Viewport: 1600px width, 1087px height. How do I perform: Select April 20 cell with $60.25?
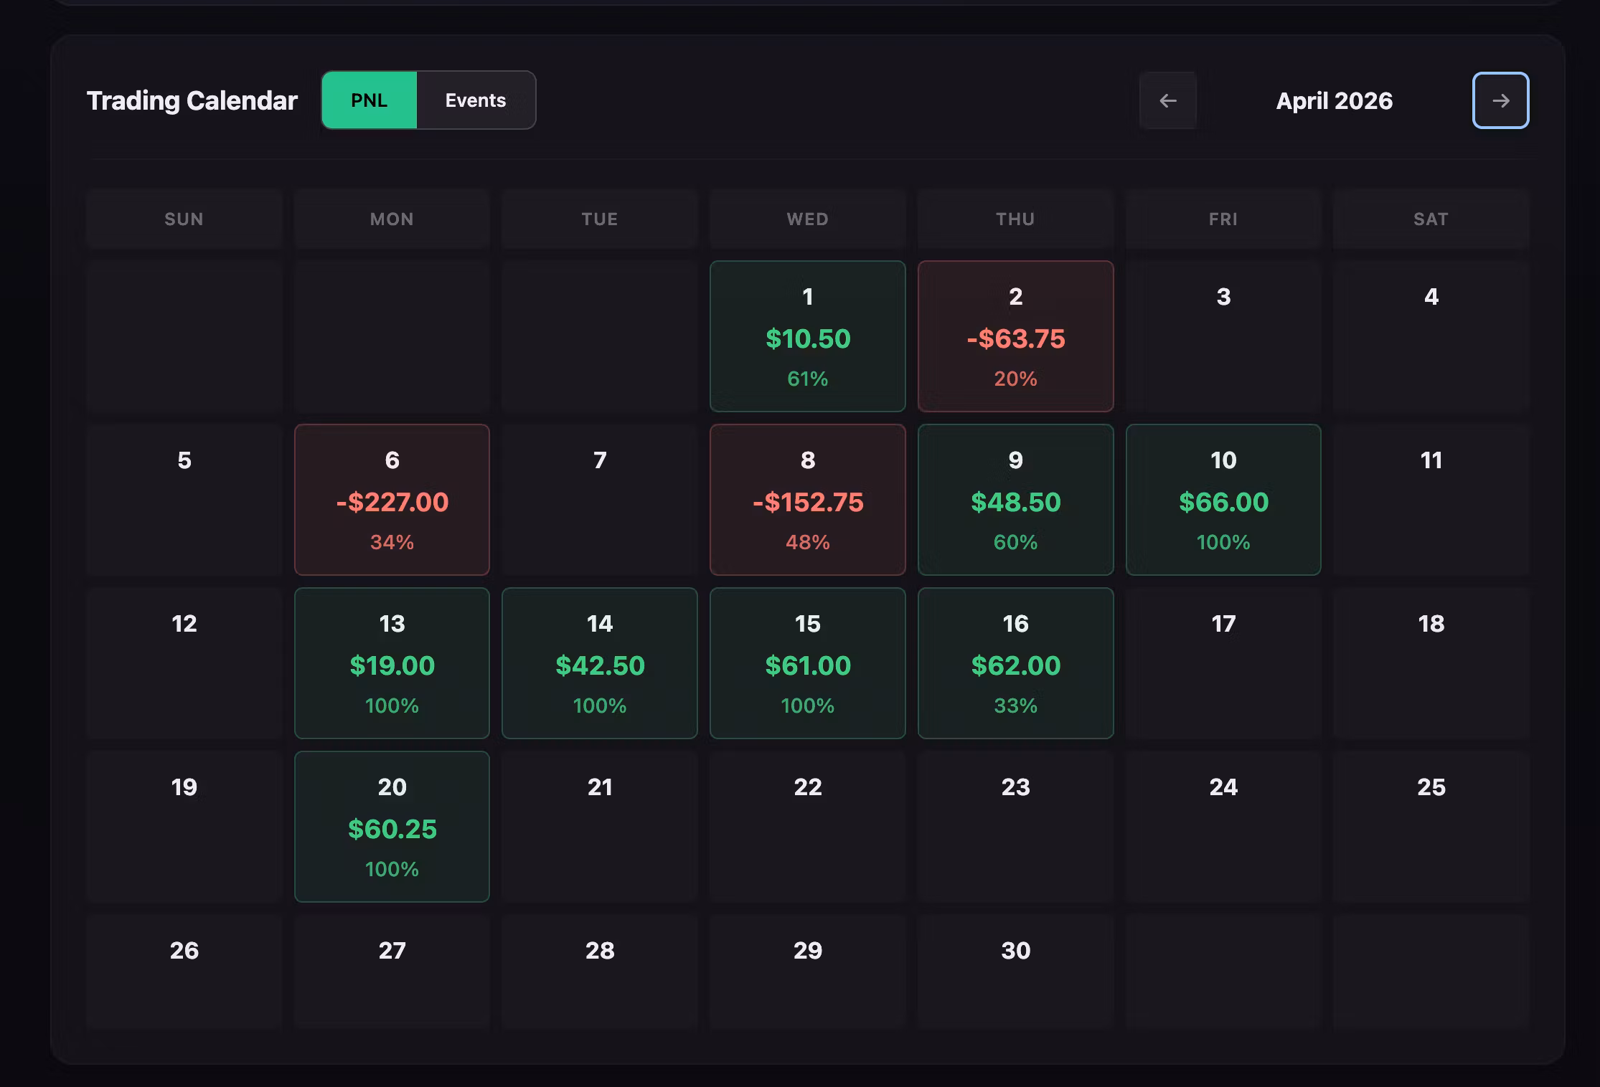pyautogui.click(x=392, y=827)
